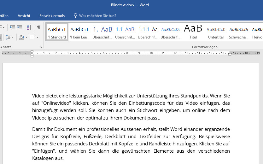Image resolution: width=263 pixels, height=164 pixels.
Task: Open the line spacing options
Action: point(8,37)
